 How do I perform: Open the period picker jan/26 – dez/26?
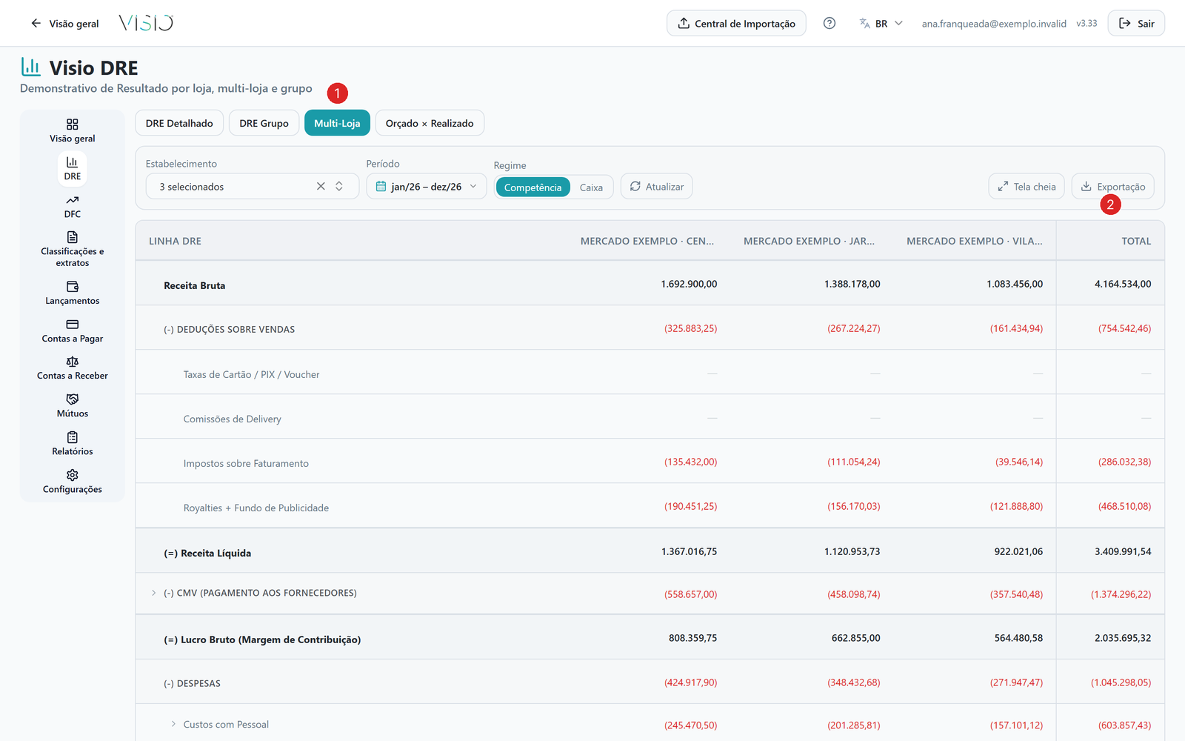click(427, 186)
